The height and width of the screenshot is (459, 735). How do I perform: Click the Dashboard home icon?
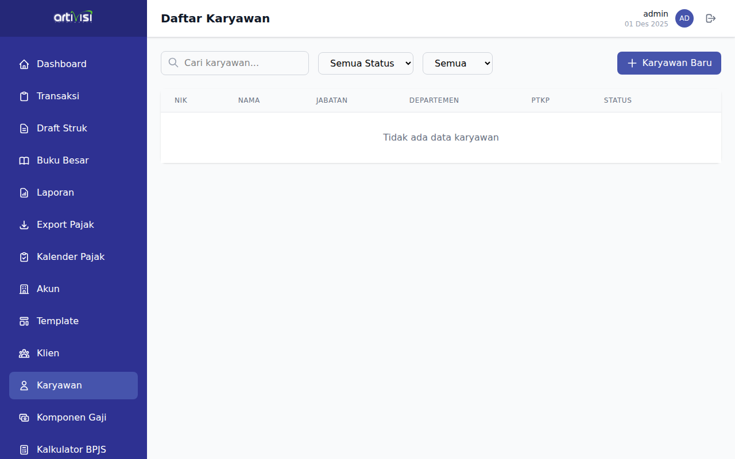pyautogui.click(x=24, y=64)
